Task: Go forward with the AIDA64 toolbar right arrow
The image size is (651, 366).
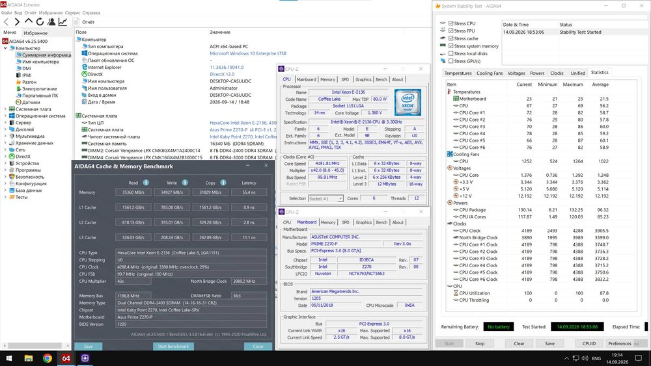Action: (17, 22)
